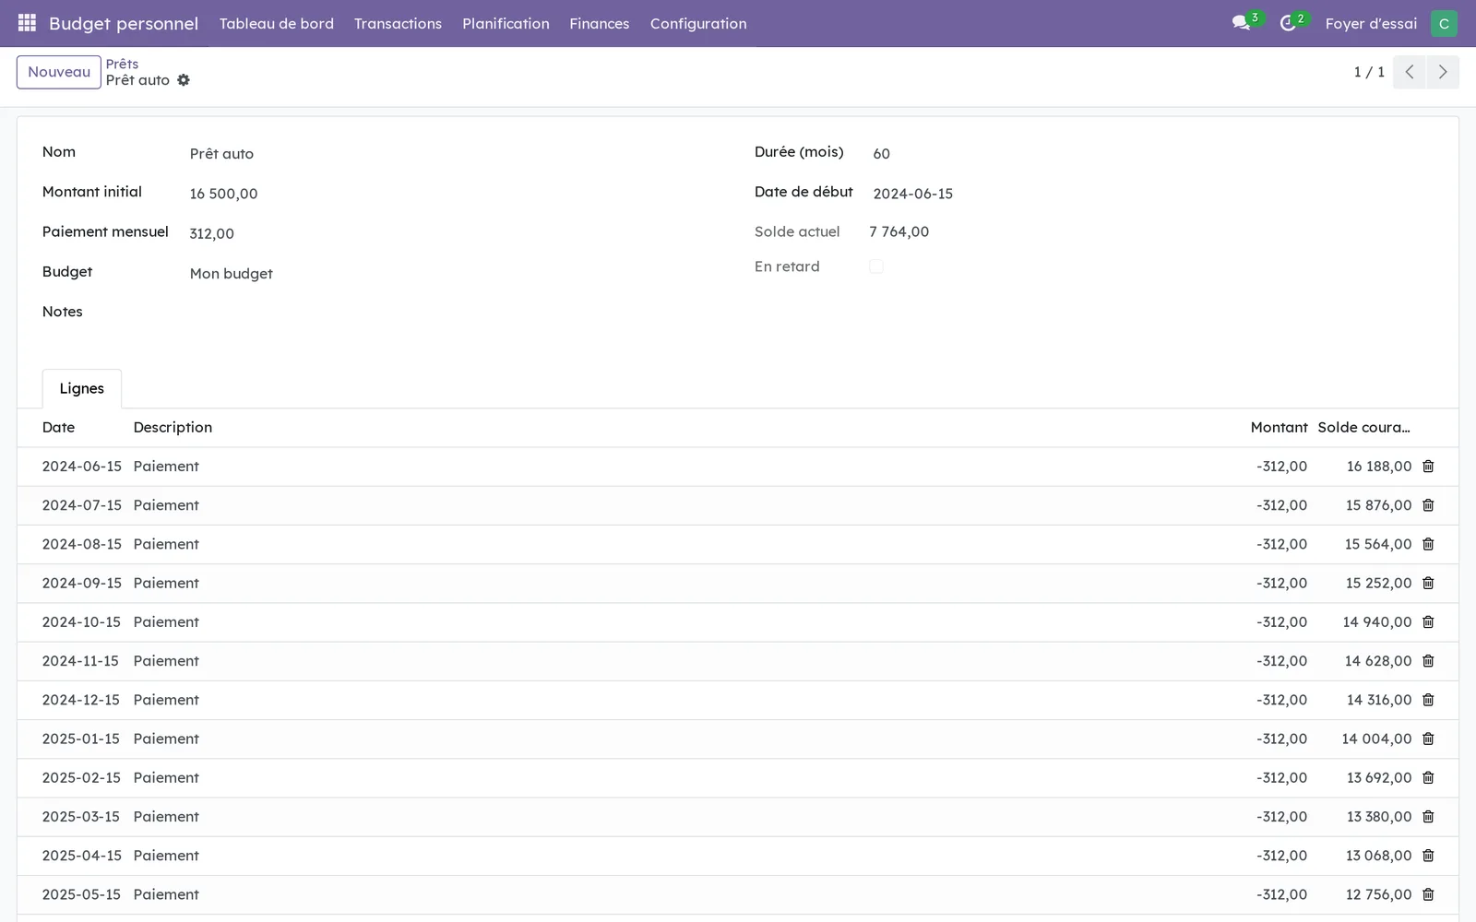Go back to Prêts breadcrumb
This screenshot has width=1476, height=922.
pyautogui.click(x=122, y=64)
